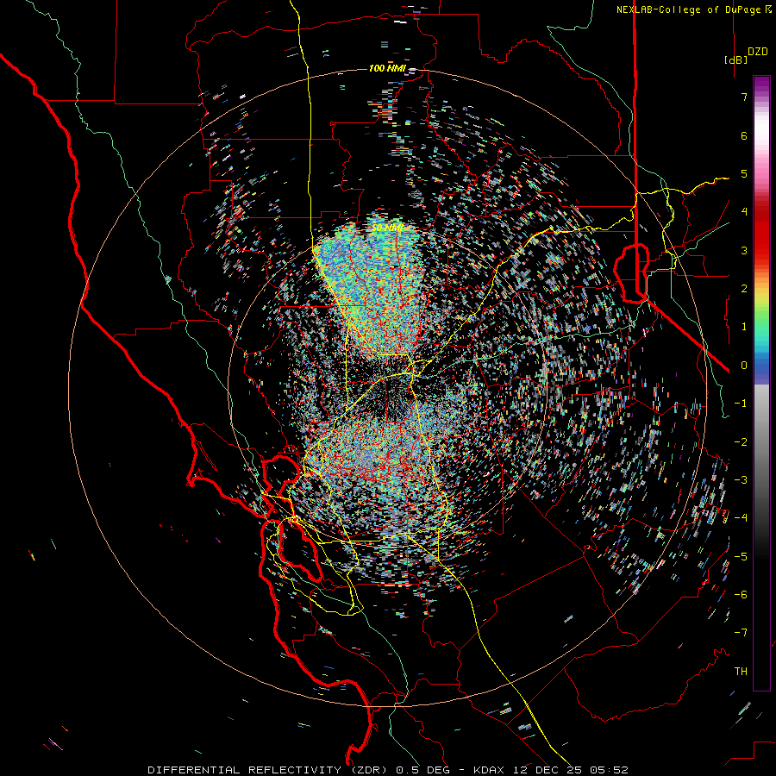This screenshot has height=776, width=776.
Task: Click the -1 value on the color scale
Action: coord(741,404)
